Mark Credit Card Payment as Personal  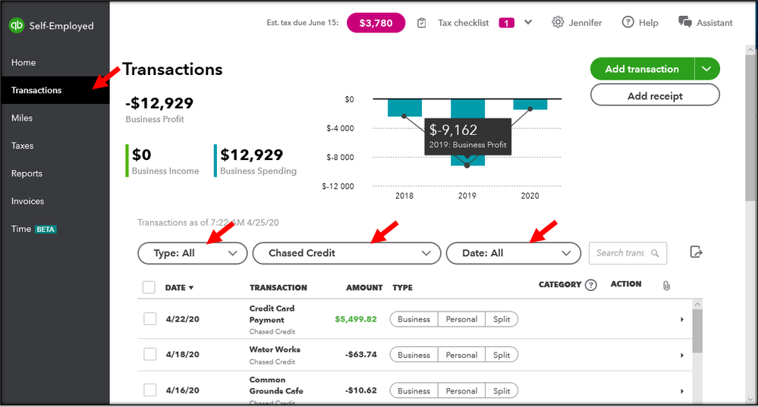(x=461, y=319)
